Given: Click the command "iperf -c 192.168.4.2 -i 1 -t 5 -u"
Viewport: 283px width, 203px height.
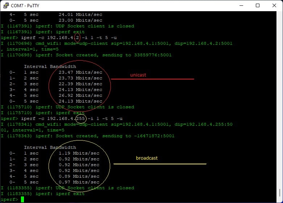Looking at the screenshot, I should [69, 38].
